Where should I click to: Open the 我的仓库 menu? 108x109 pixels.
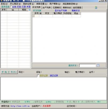(29, 4)
